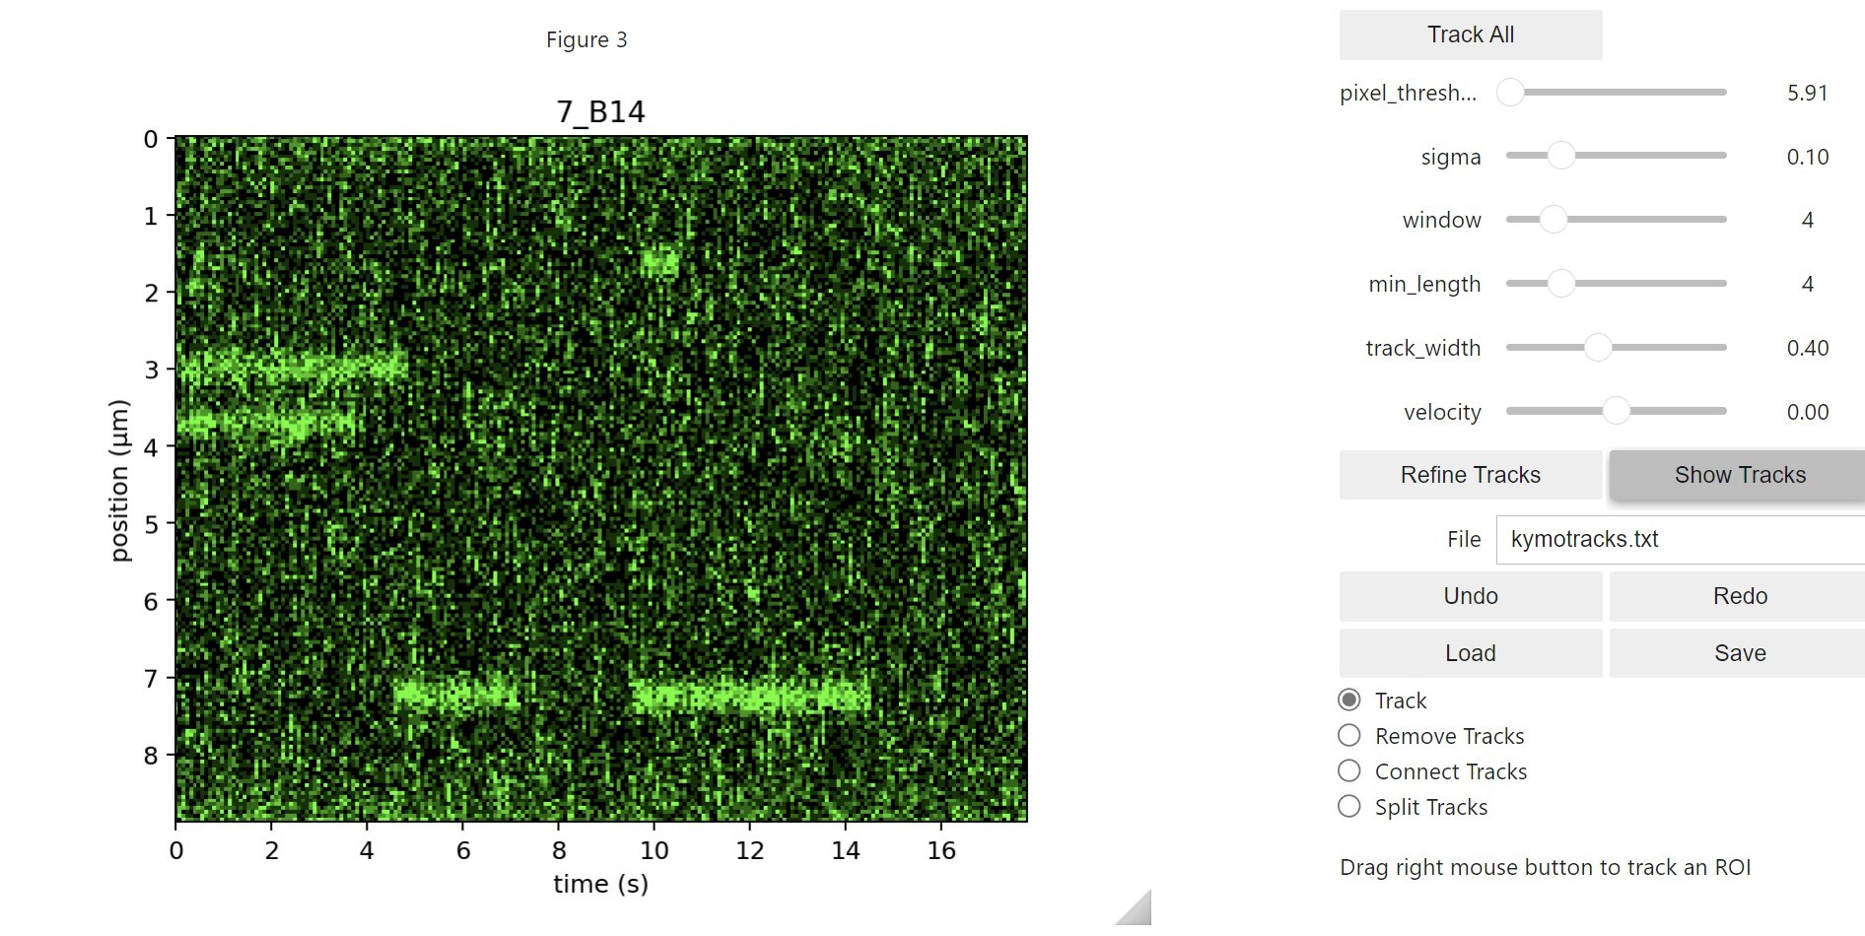Click the figure resize handle triangle
1865x936 pixels.
1138,911
